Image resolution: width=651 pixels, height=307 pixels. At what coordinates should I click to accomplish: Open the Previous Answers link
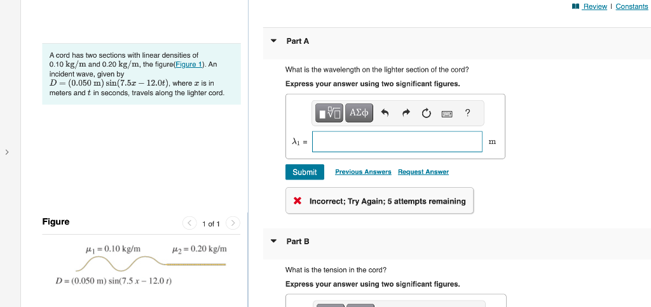point(363,171)
